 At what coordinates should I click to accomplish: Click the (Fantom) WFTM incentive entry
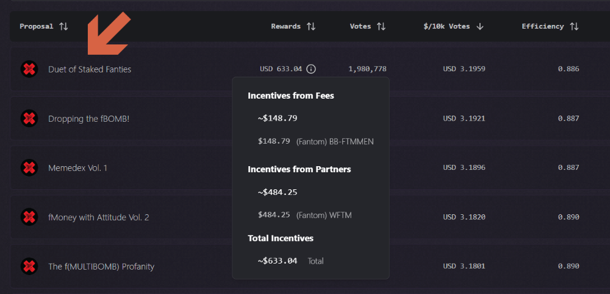(x=304, y=215)
